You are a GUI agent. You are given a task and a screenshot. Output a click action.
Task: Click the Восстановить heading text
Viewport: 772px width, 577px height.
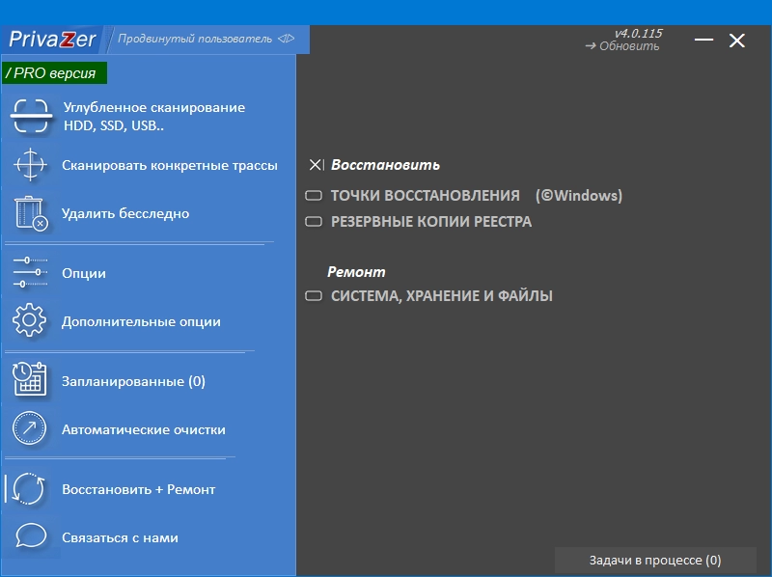pos(385,165)
